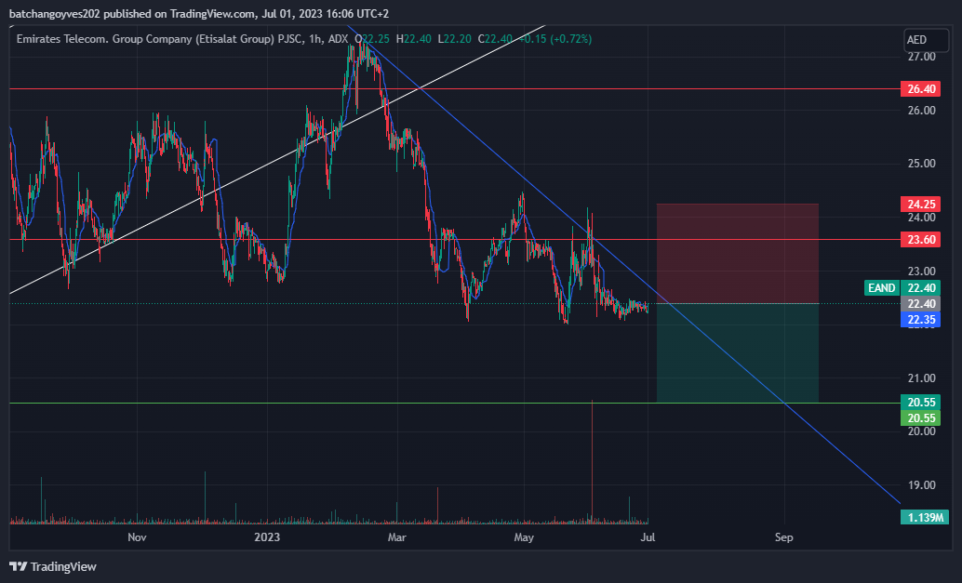
Task: Click the +0.15 (+0.72%) change value
Action: click(x=555, y=39)
